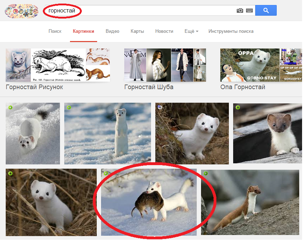Go to the Видео tab
Viewport: 306px width, 240px height.
(x=112, y=31)
